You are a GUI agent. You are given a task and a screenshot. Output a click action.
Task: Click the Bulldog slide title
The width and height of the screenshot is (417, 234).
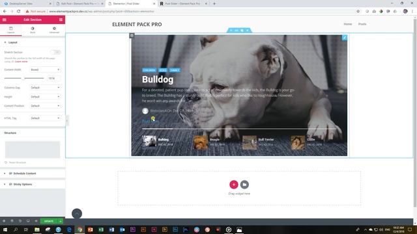[x=158, y=79]
